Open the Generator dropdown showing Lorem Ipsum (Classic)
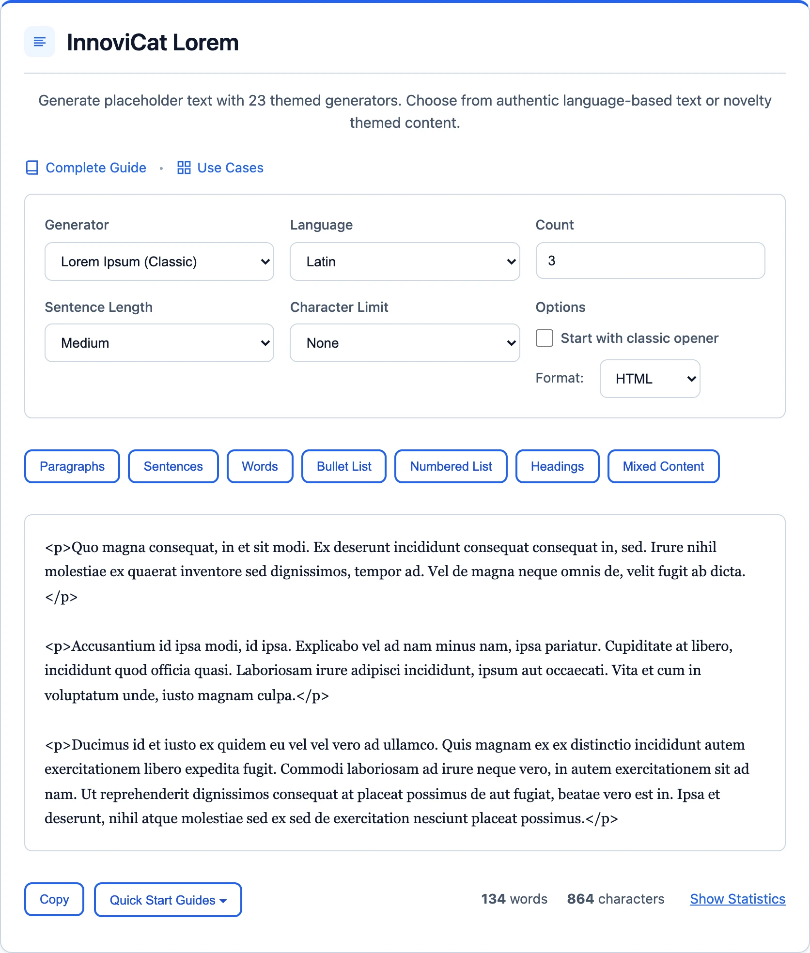 [159, 261]
